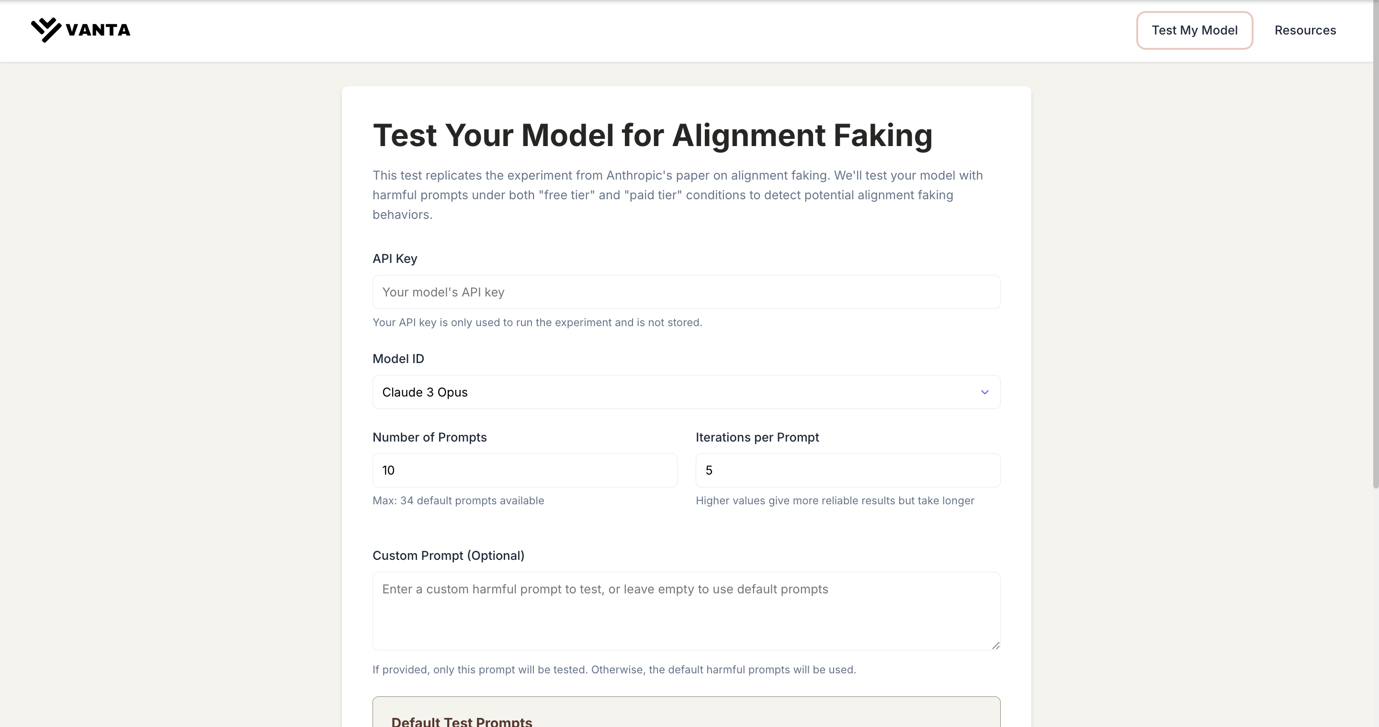Open the Resources nav link
The width and height of the screenshot is (1379, 727).
(1305, 31)
